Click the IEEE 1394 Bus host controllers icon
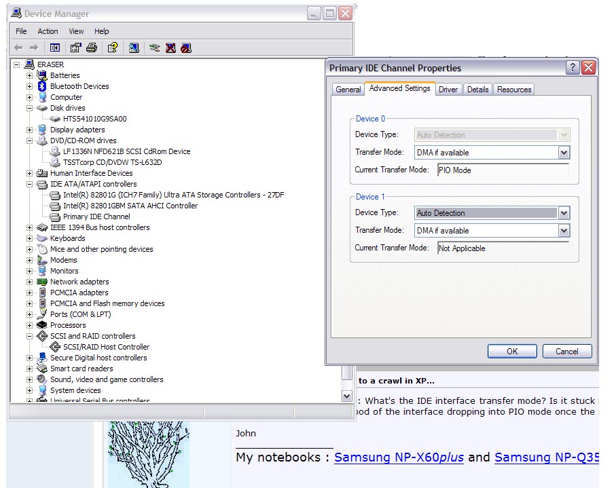 (42, 227)
